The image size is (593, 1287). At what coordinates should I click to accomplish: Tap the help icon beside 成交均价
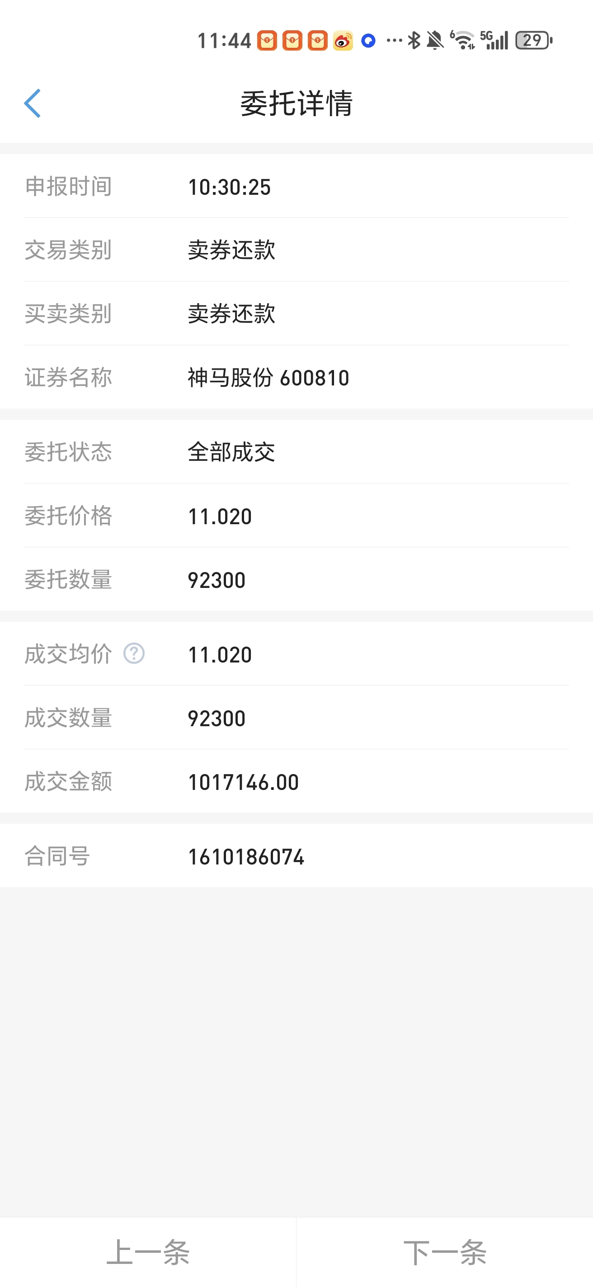(134, 653)
